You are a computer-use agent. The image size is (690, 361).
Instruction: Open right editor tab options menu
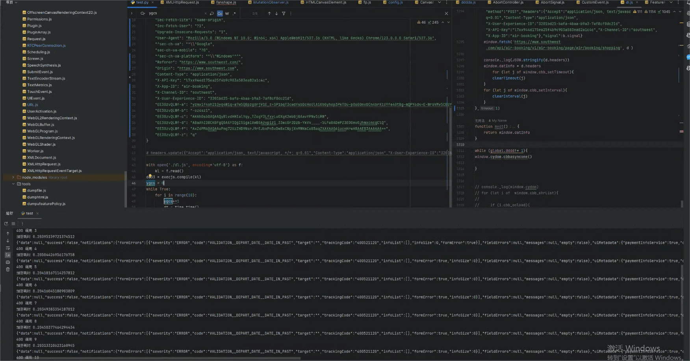pos(678,2)
